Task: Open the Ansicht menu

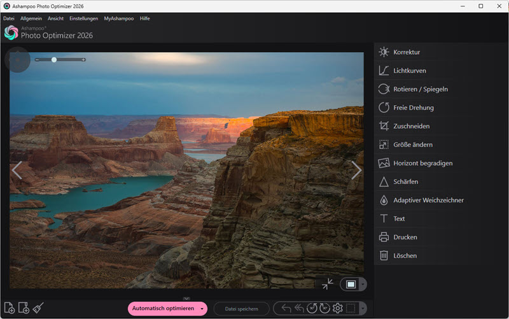Action: click(55, 18)
